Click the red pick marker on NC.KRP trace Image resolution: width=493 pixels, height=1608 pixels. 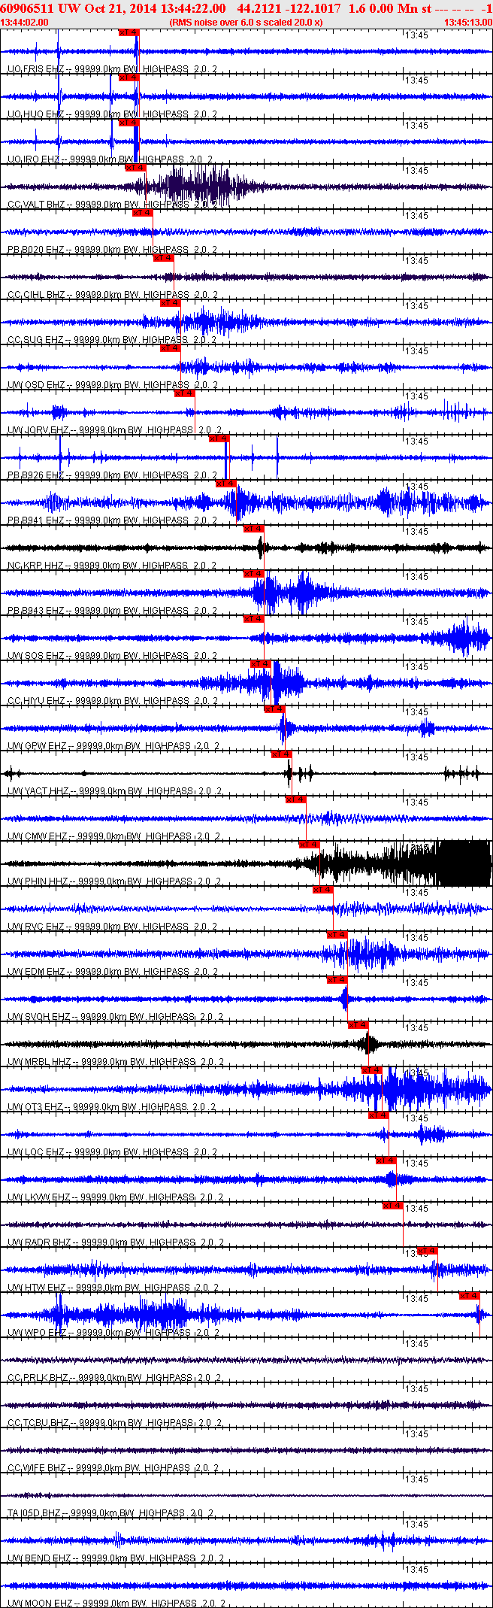click(x=253, y=529)
